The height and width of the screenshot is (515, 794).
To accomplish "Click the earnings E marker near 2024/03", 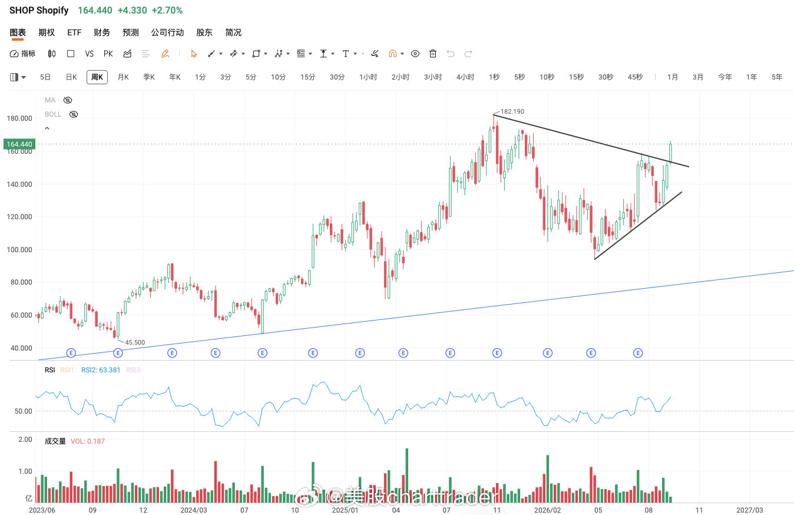I will tap(216, 353).
